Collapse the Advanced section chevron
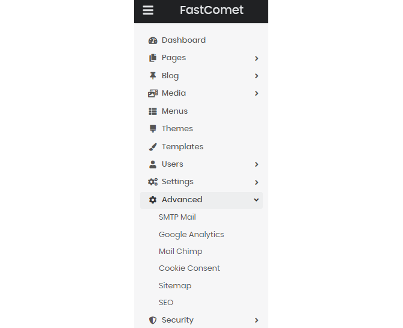 257,200
